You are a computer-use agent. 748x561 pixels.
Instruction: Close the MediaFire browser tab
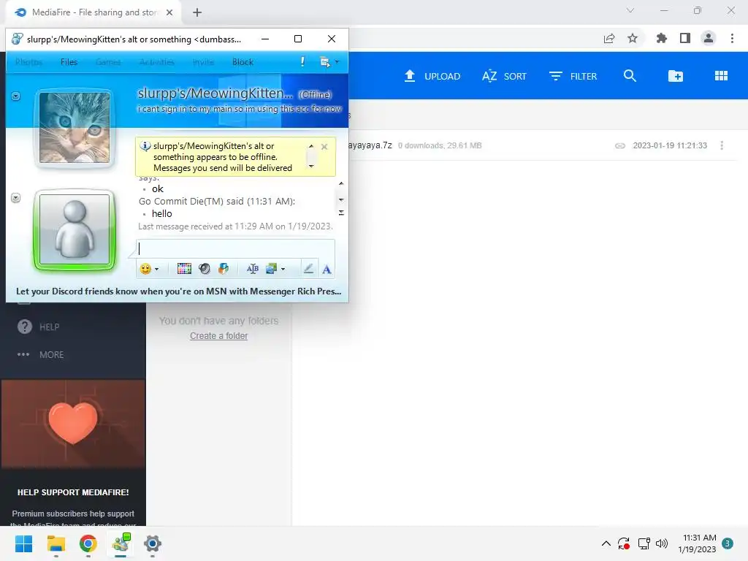(x=169, y=13)
